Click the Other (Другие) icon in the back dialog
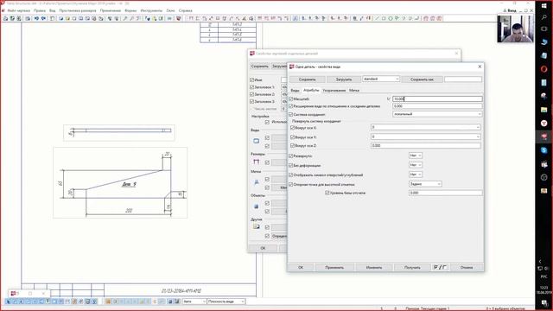553x311 pixels. coord(257,226)
